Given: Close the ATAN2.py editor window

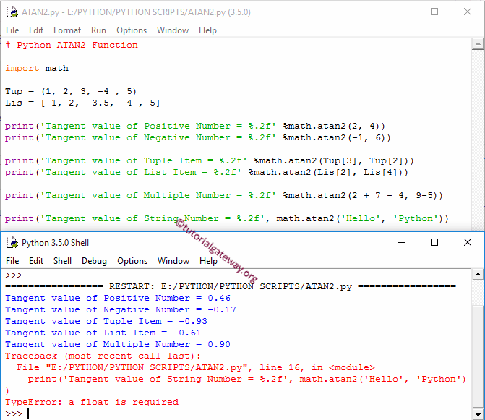Looking at the screenshot, I should (x=468, y=12).
